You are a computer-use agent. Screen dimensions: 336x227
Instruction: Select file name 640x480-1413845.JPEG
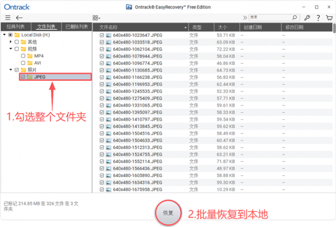tap(137, 126)
